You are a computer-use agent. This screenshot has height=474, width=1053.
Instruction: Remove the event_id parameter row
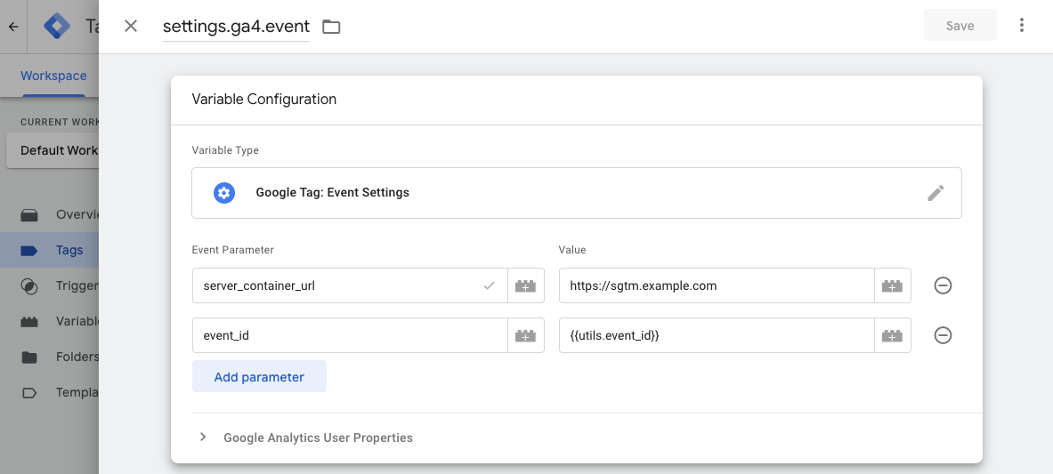[x=943, y=335]
